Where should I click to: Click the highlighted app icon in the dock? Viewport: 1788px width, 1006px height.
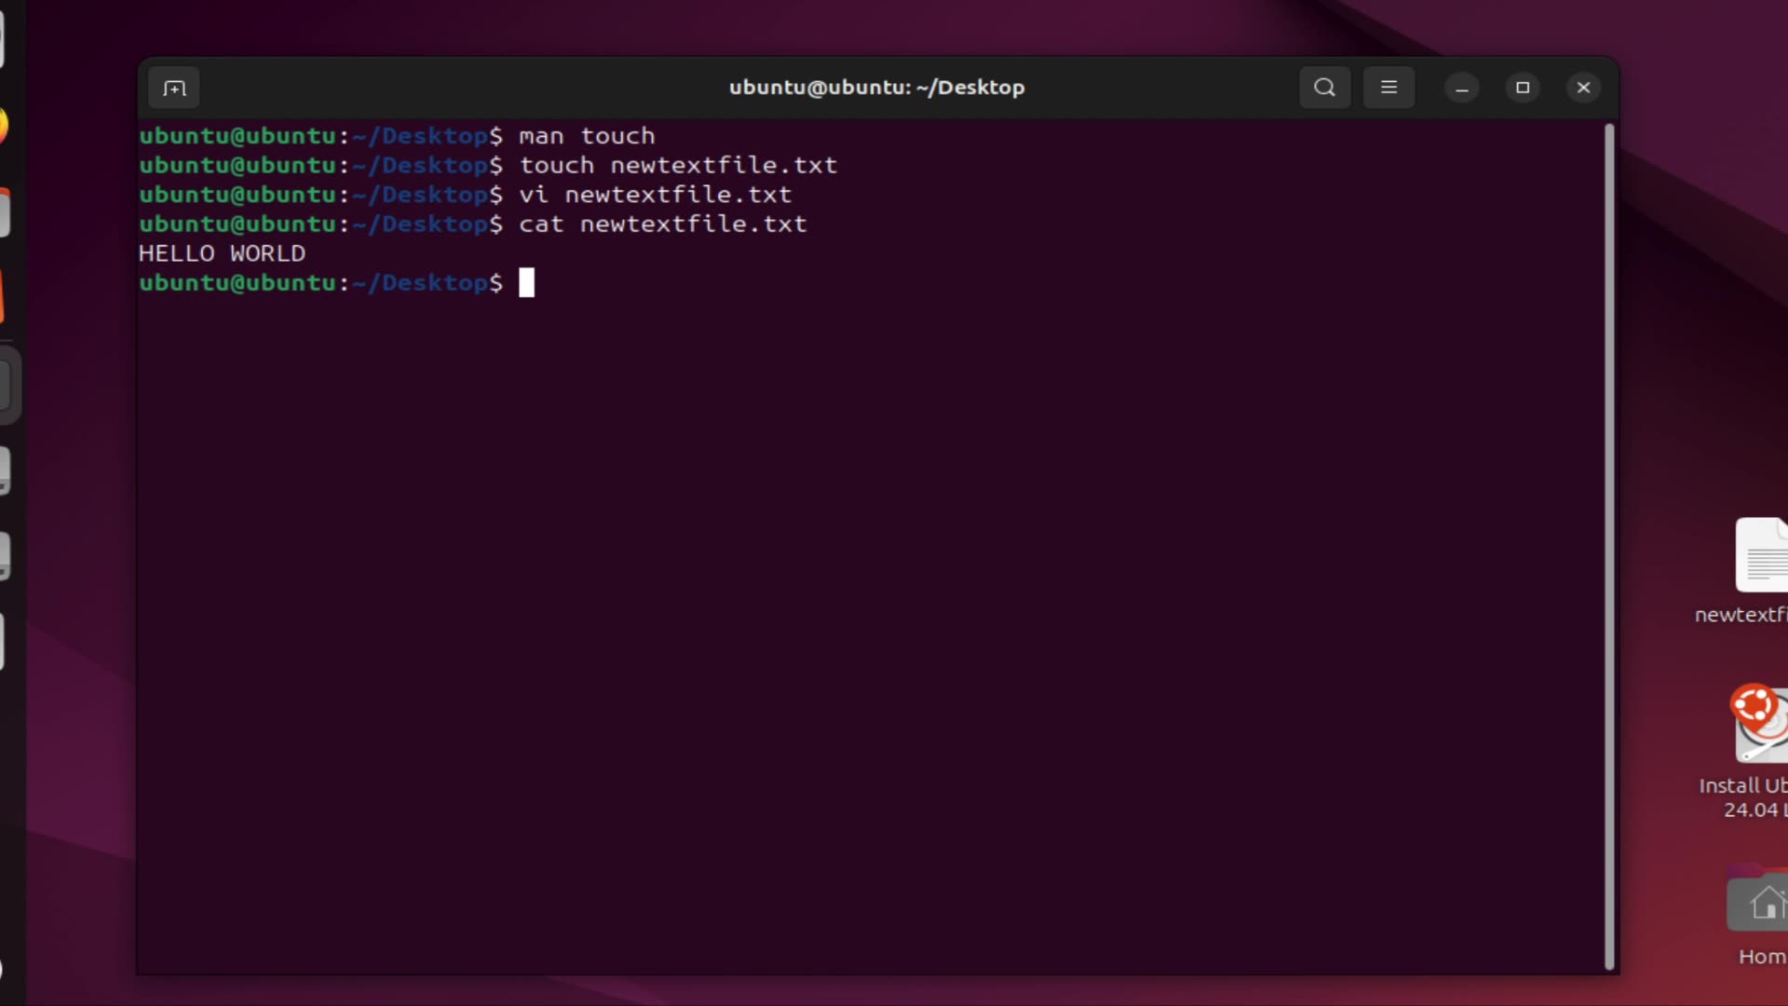(x=9, y=385)
